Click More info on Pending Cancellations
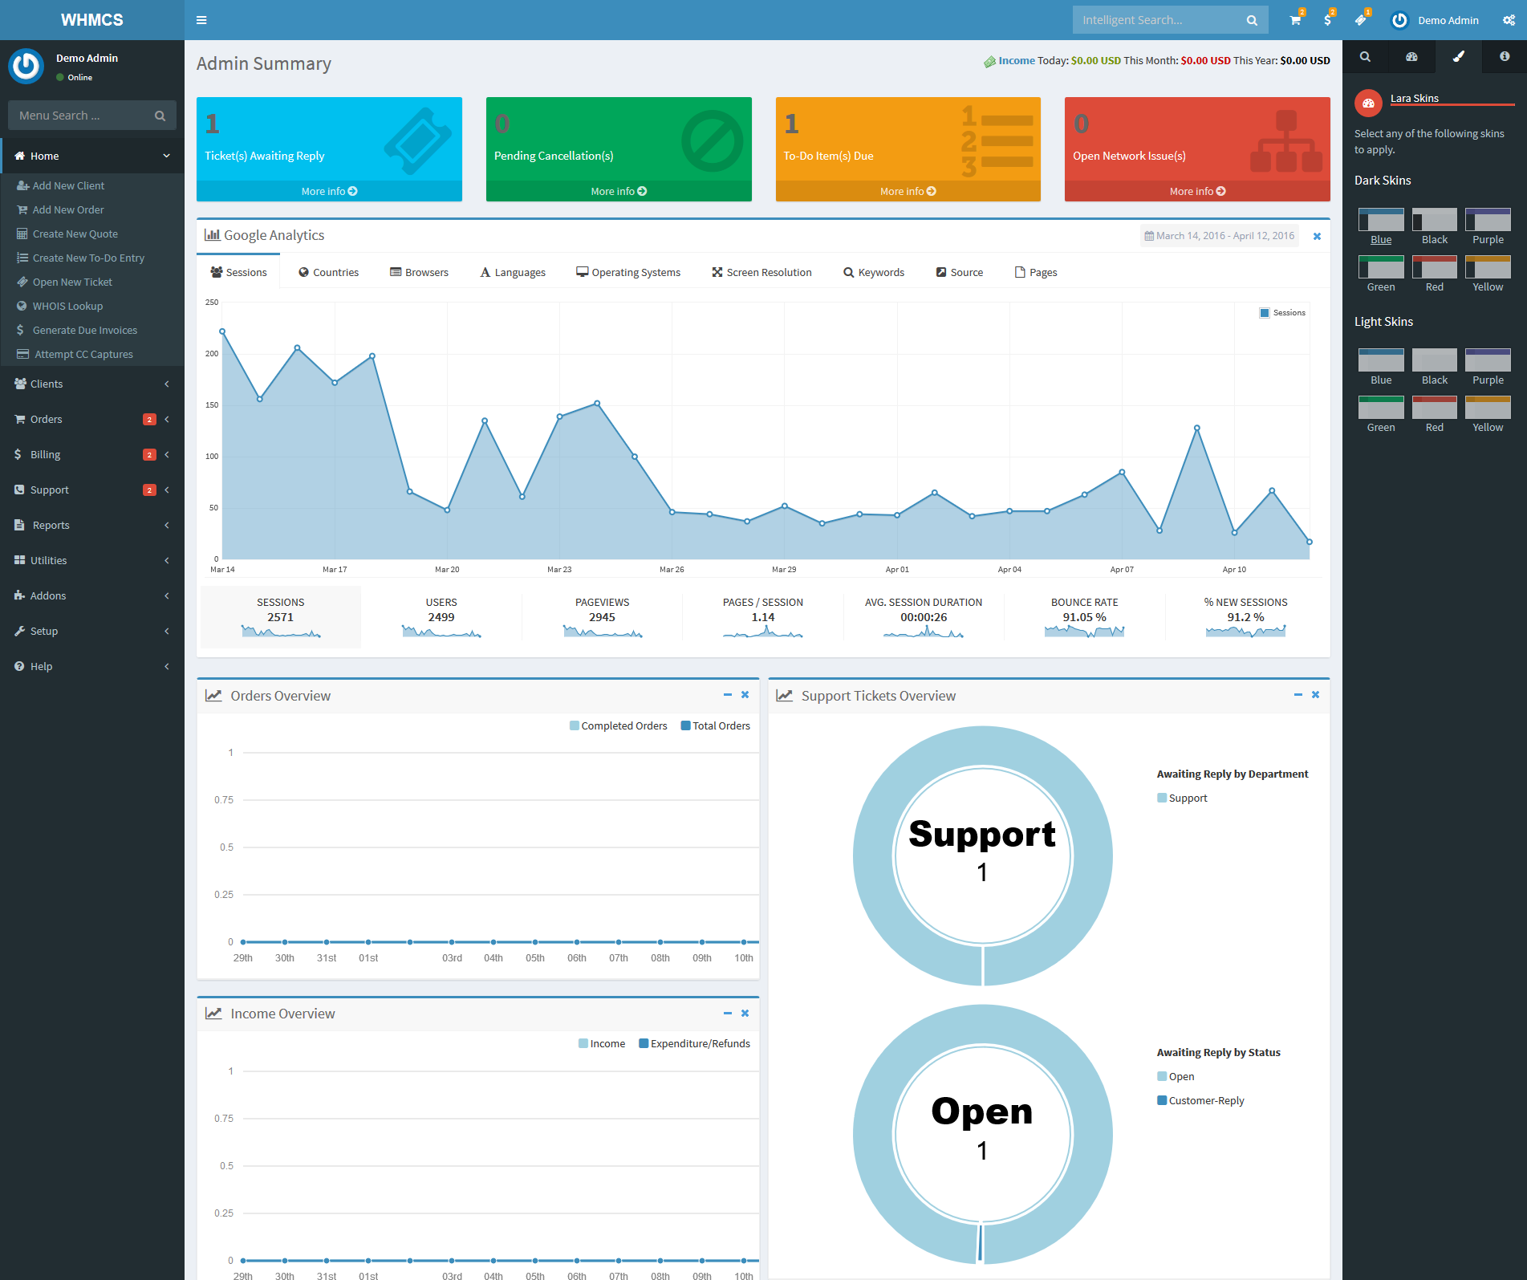The height and width of the screenshot is (1280, 1527). point(618,191)
